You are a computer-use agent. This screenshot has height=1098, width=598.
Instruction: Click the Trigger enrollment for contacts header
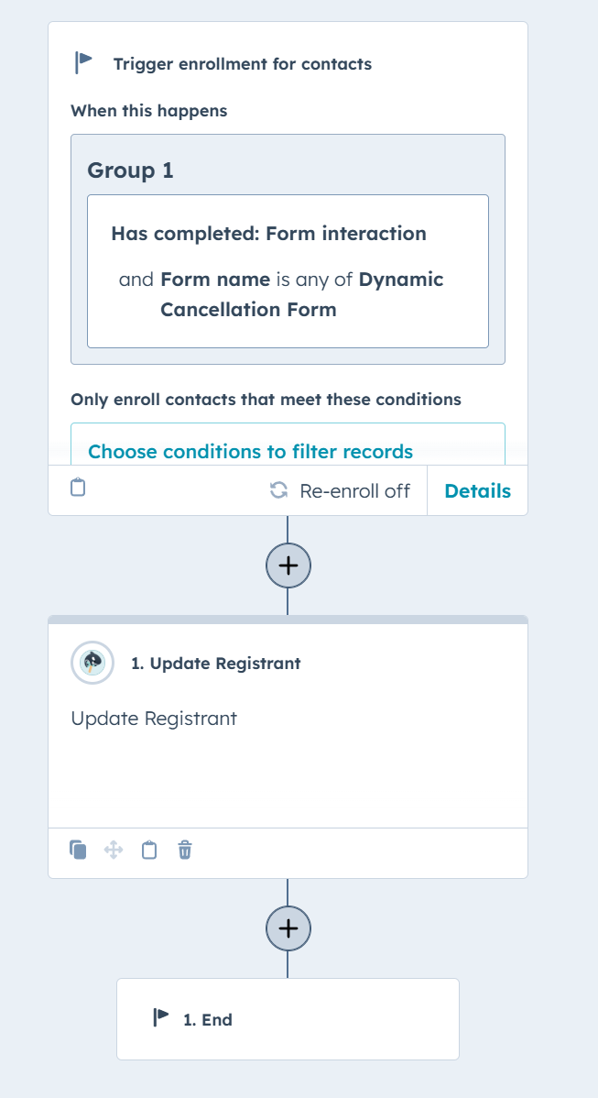point(243,64)
